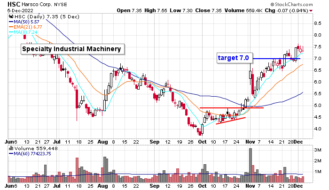Click the NYSE exchange label

[x=61, y=4]
